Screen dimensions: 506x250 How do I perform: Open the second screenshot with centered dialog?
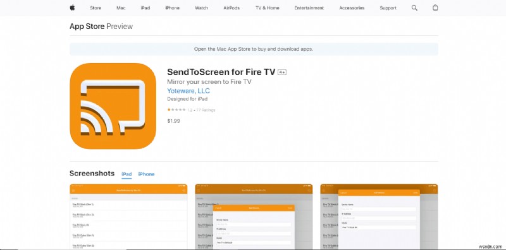coord(254,216)
